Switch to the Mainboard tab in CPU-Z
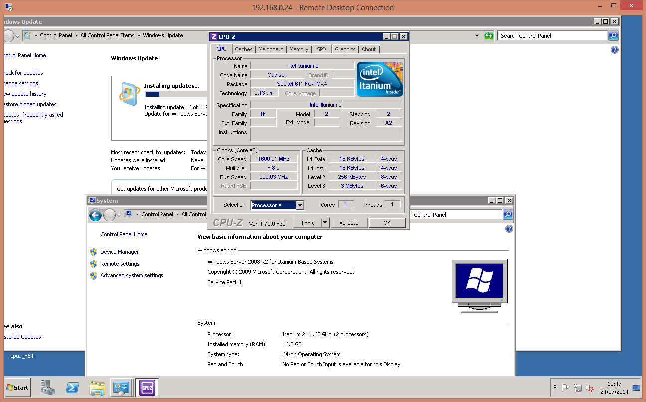646x402 pixels. pos(271,49)
